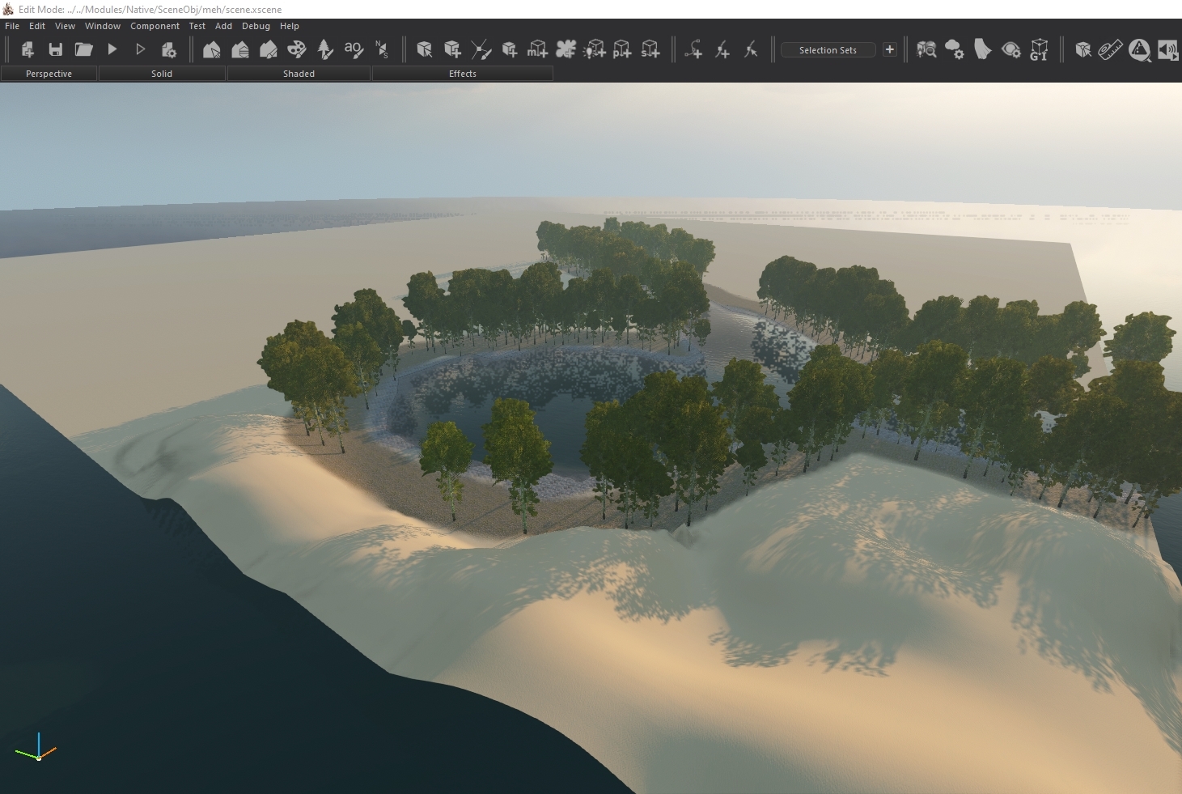Click the scene search magnifier icon

(x=926, y=49)
